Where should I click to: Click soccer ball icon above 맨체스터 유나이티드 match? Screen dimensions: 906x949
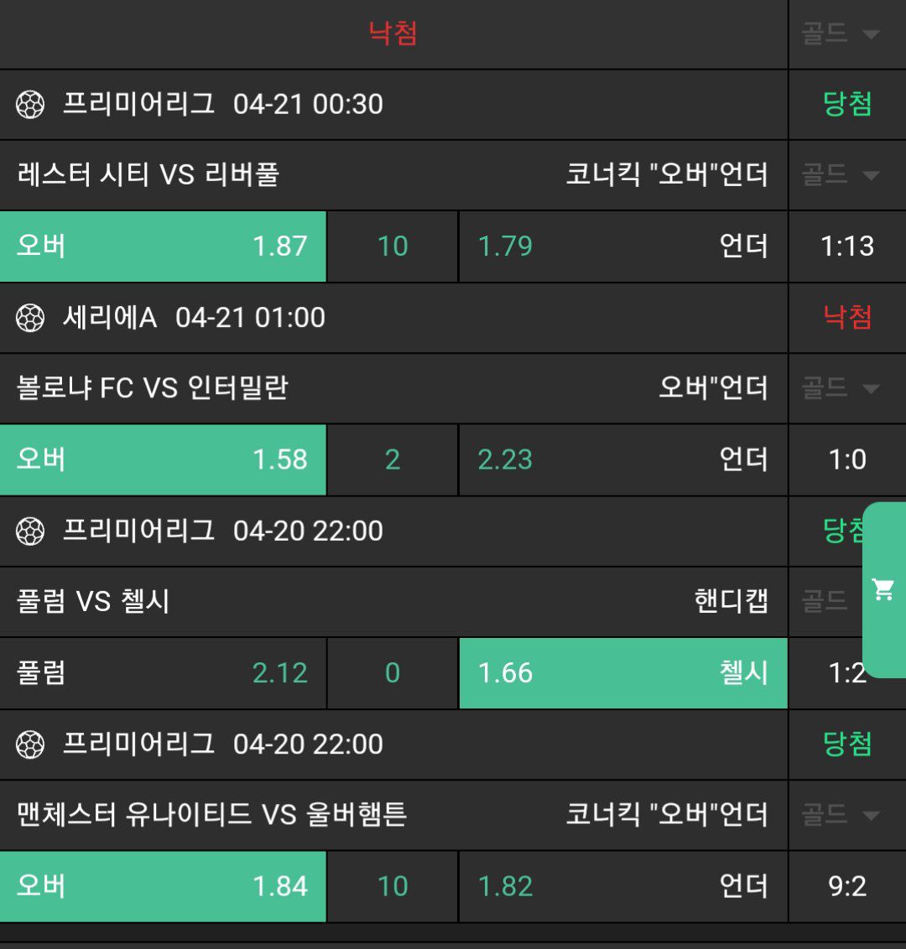[x=30, y=744]
